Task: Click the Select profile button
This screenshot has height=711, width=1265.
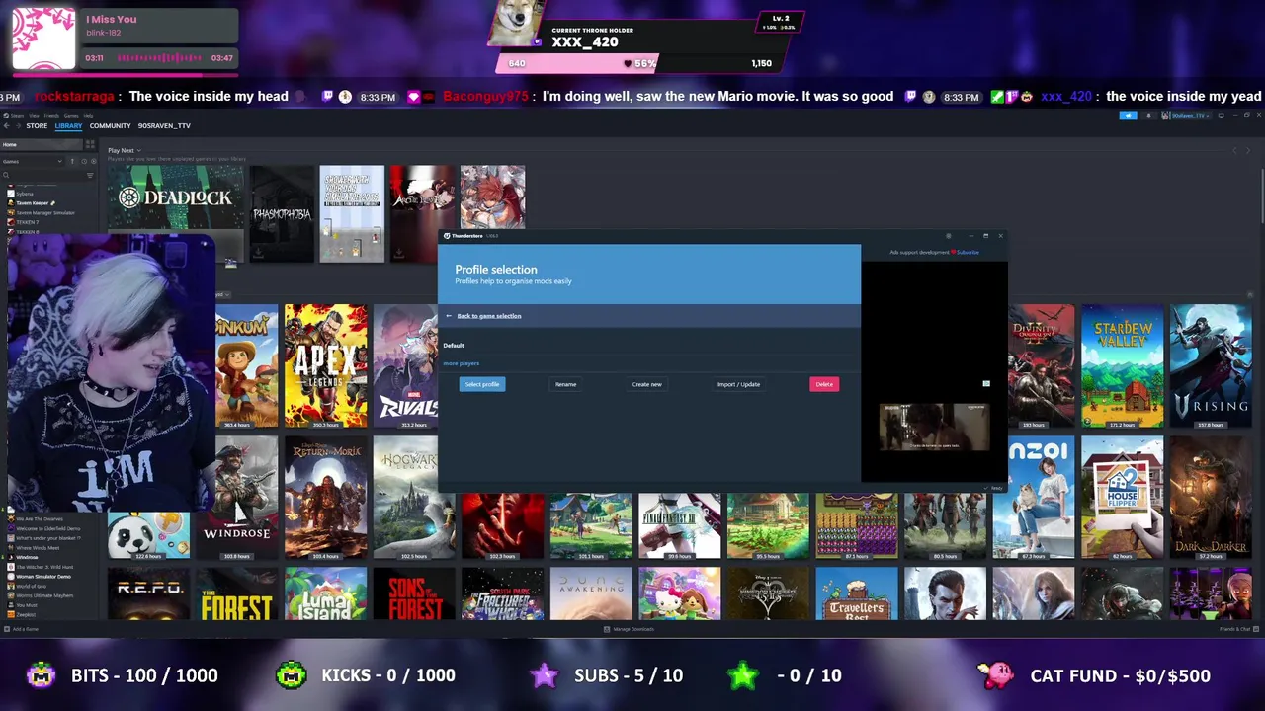Action: pos(482,384)
